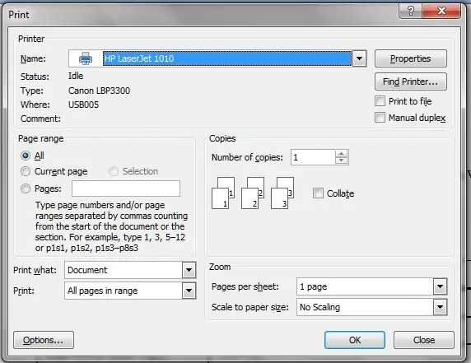The height and width of the screenshot is (363, 471).
Task: Enable the Manual duplex checkbox
Action: (380, 118)
